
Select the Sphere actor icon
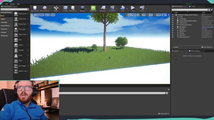pyautogui.click(x=16, y=45)
